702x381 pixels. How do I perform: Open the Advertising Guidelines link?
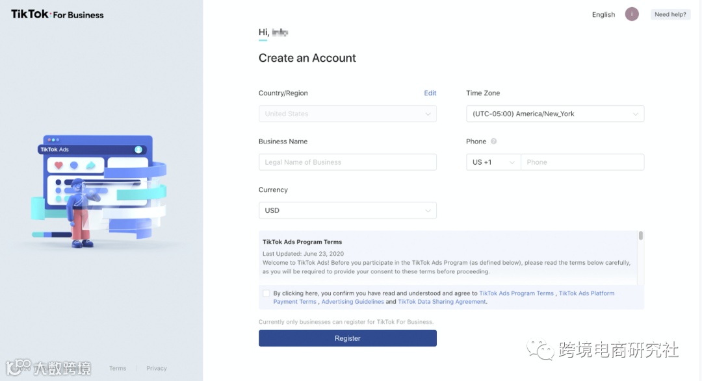point(352,302)
